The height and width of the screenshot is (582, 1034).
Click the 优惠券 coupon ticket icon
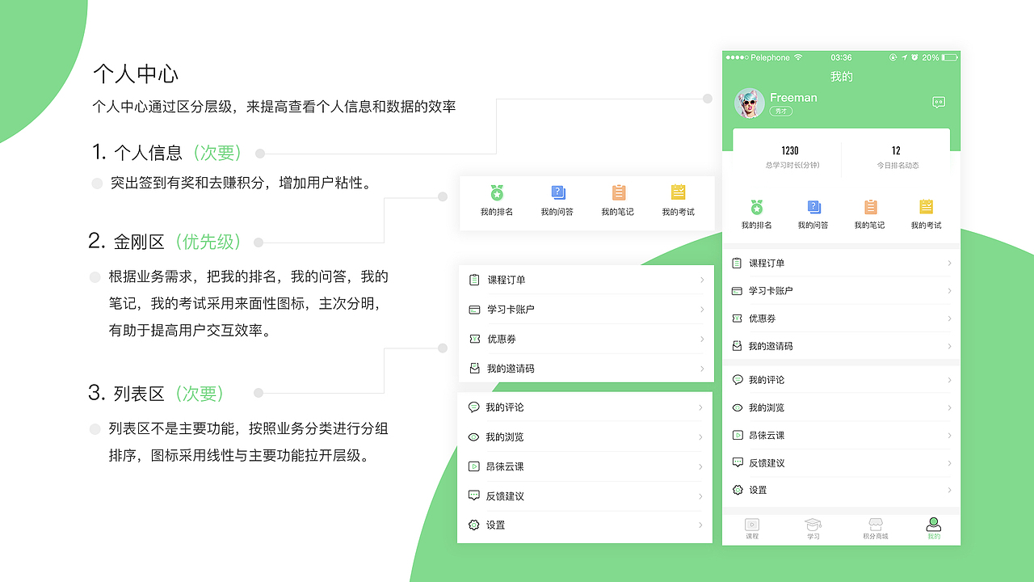[738, 318]
